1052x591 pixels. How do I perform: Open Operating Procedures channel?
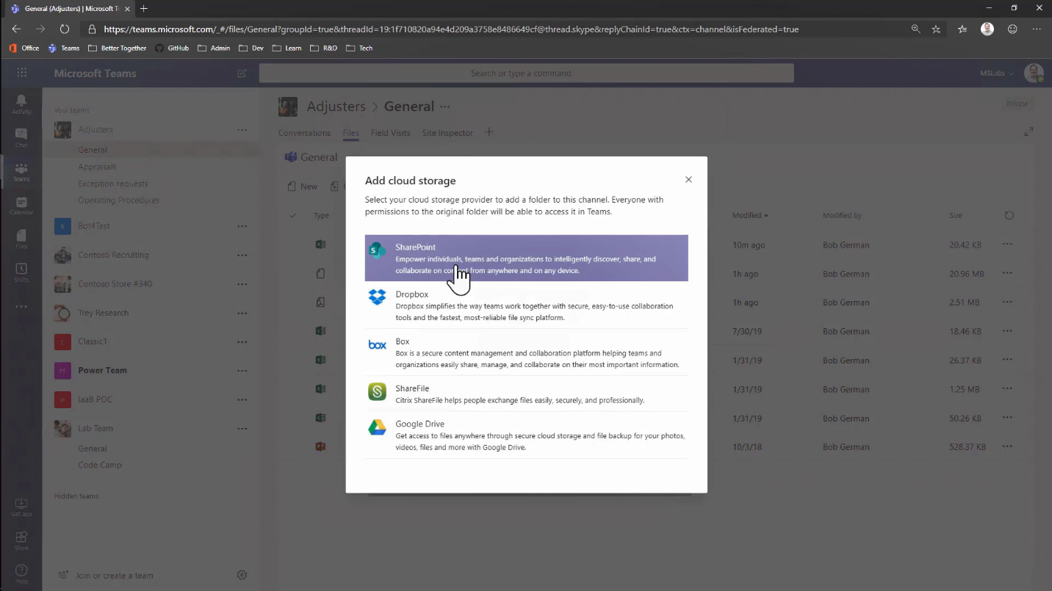(119, 200)
